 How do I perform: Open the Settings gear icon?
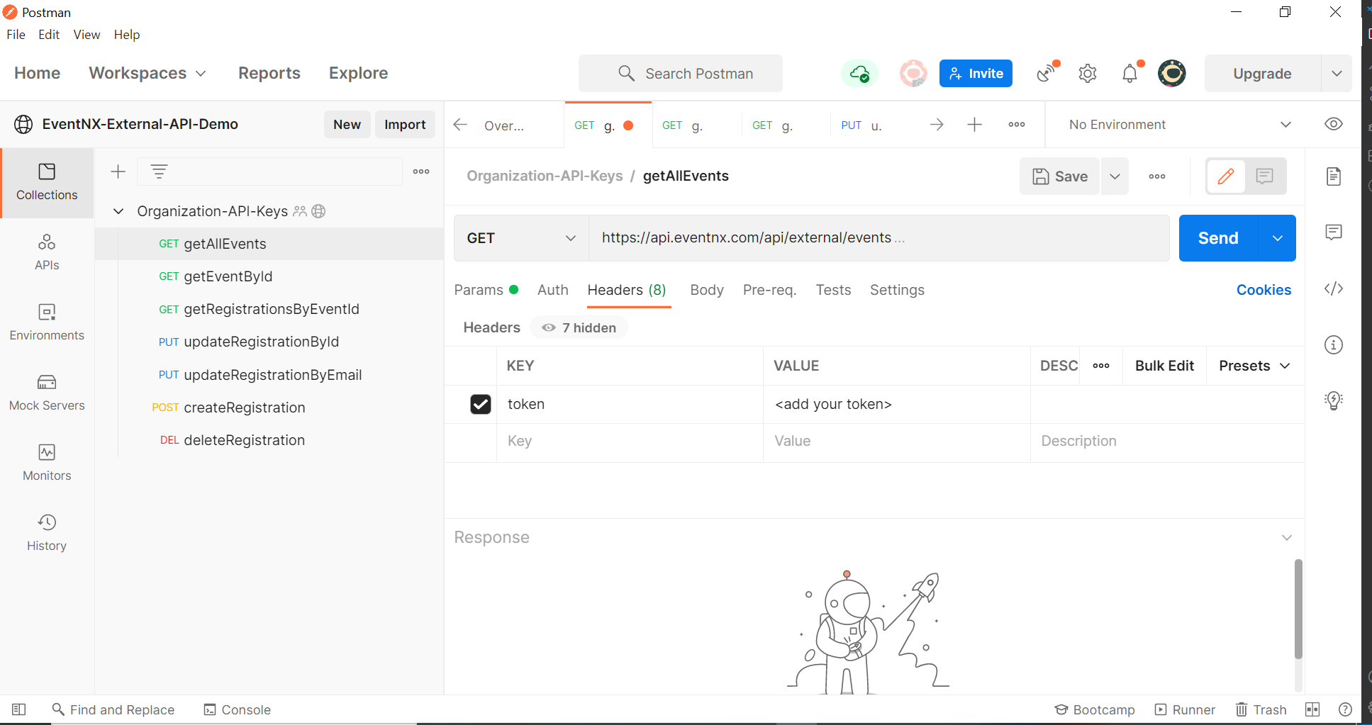(1087, 74)
